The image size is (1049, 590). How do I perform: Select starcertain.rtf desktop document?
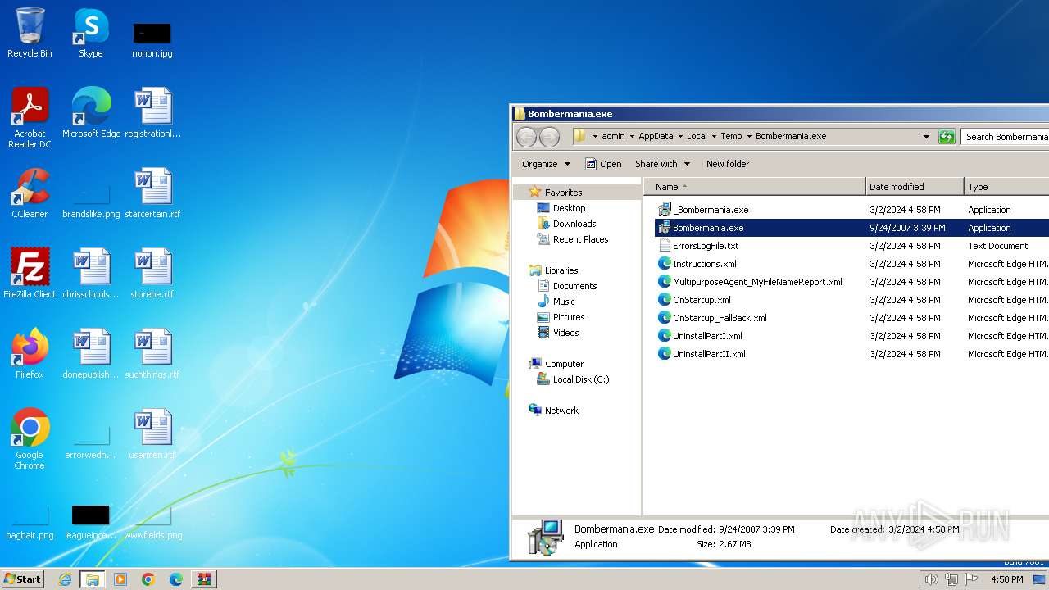pos(152,193)
